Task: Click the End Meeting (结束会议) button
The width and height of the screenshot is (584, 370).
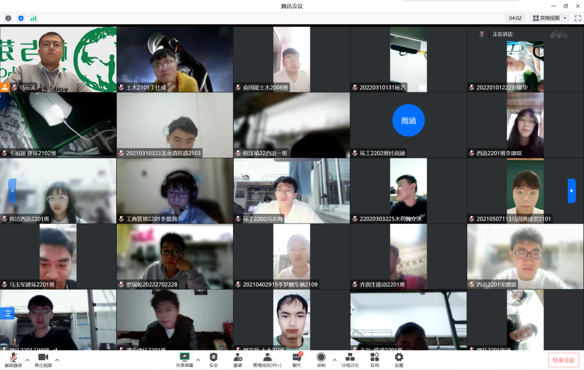Action: (563, 360)
